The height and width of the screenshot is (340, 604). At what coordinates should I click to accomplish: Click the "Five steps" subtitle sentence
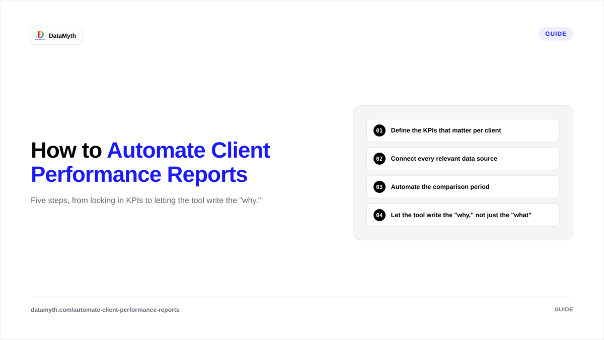click(x=146, y=200)
